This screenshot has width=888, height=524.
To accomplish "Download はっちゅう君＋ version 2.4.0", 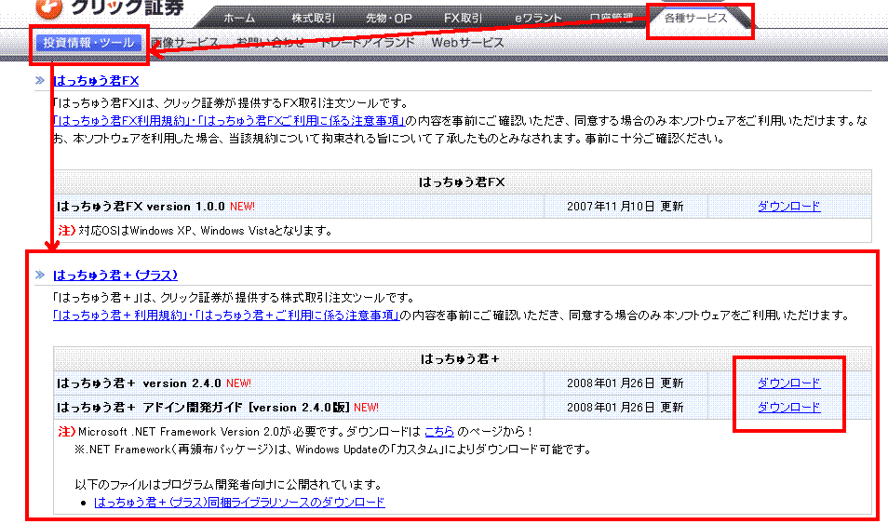I will [789, 383].
